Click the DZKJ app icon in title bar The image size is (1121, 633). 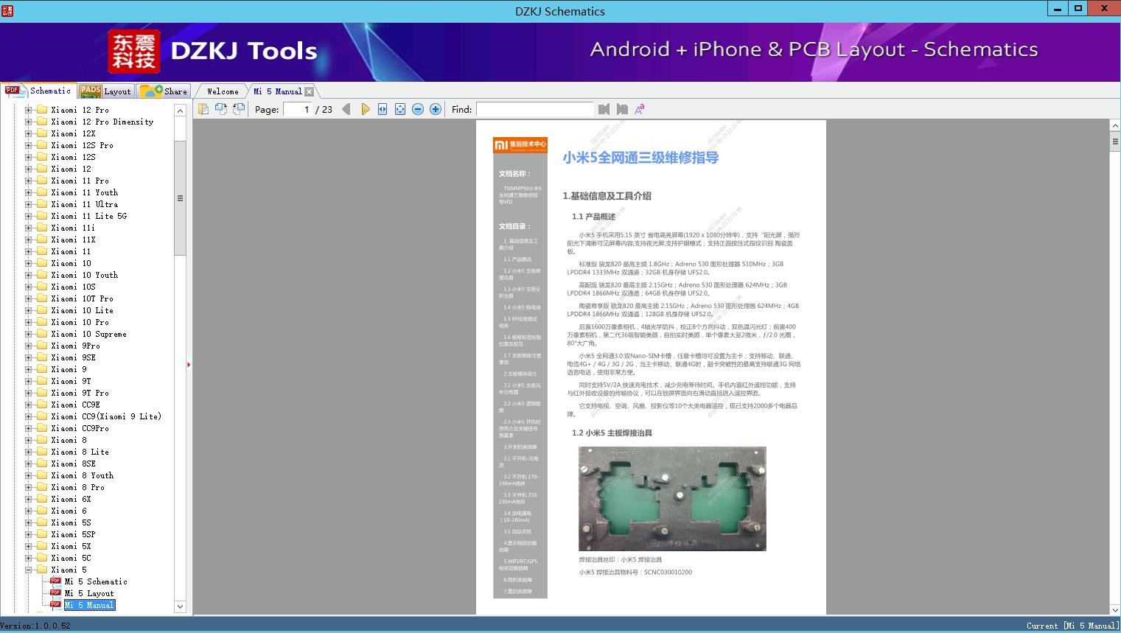7,10
